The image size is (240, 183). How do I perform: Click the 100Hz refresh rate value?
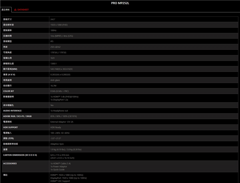(x=53, y=30)
